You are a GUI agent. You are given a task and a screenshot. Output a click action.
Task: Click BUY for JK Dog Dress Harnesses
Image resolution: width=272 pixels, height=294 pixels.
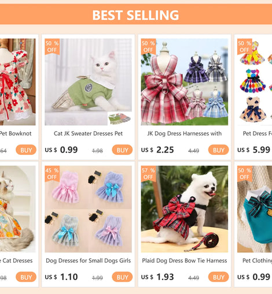[x=218, y=150]
